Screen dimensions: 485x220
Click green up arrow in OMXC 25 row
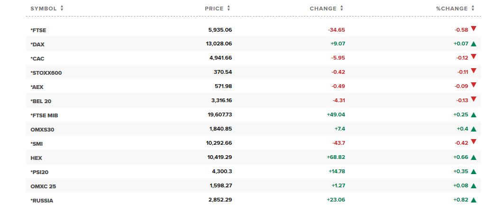[x=473, y=186]
